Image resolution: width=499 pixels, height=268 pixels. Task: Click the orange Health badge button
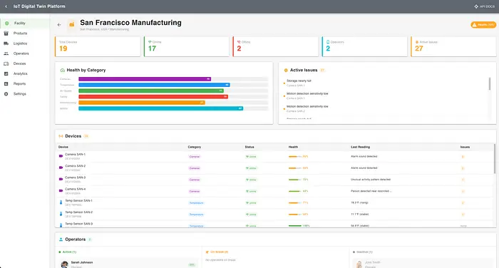(483, 24)
